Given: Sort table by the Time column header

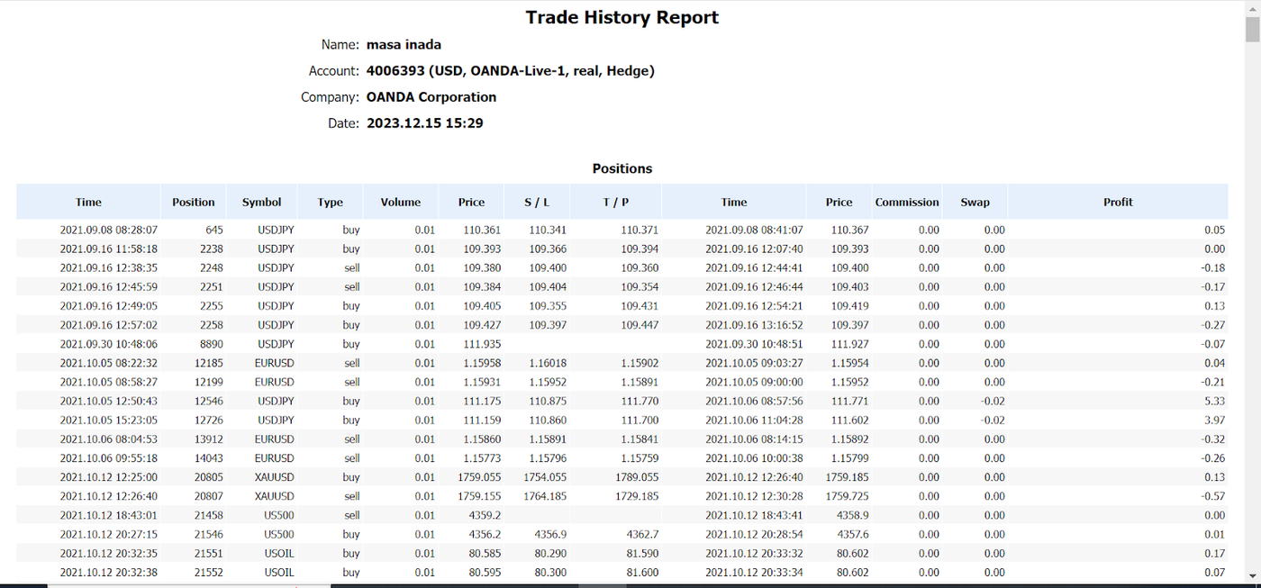Looking at the screenshot, I should 87,202.
